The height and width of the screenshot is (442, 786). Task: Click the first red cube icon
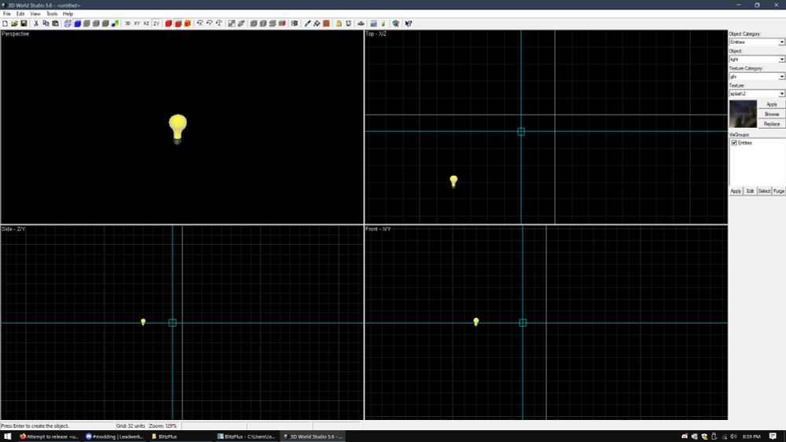168,24
